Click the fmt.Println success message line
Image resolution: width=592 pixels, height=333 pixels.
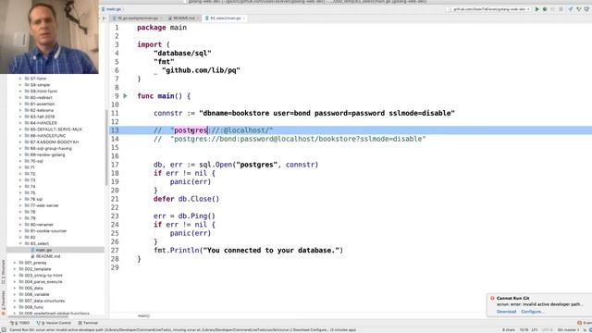248,251
